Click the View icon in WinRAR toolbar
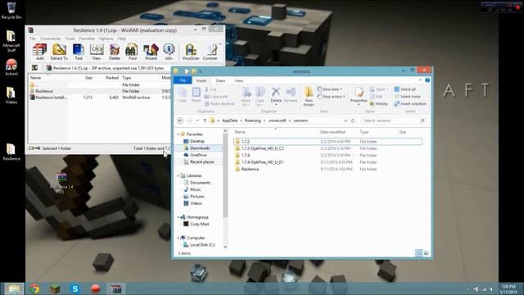This screenshot has height=295, width=524. pyautogui.click(x=97, y=52)
